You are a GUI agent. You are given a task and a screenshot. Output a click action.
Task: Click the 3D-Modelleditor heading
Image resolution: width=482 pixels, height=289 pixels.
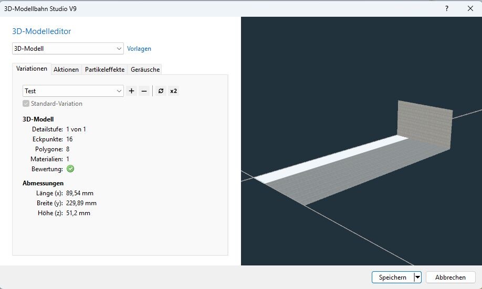click(x=41, y=31)
